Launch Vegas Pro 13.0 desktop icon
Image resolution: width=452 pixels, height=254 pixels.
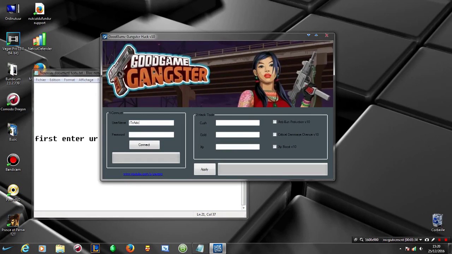[13, 44]
